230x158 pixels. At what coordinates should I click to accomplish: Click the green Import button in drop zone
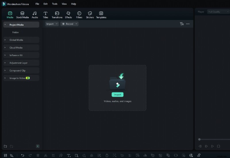pos(118,95)
